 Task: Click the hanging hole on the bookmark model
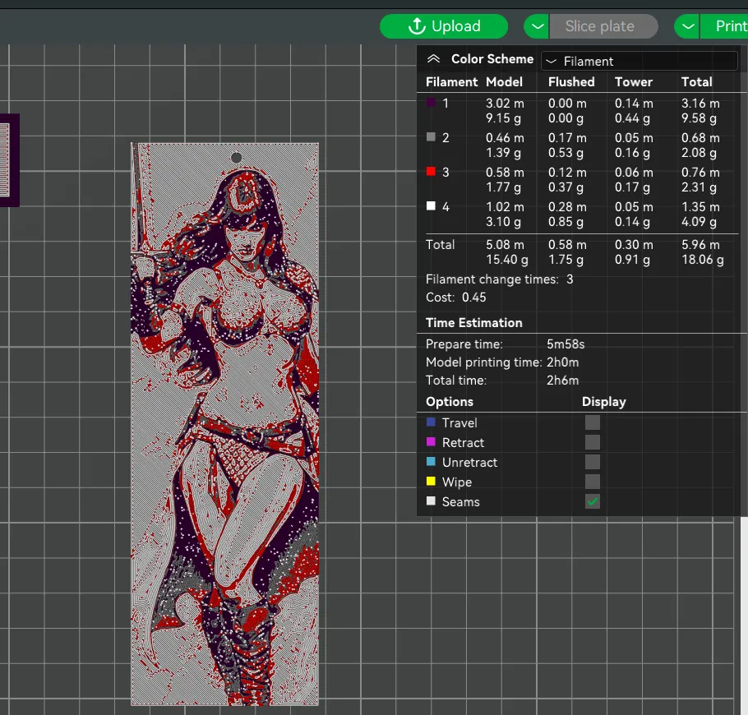[236, 158]
